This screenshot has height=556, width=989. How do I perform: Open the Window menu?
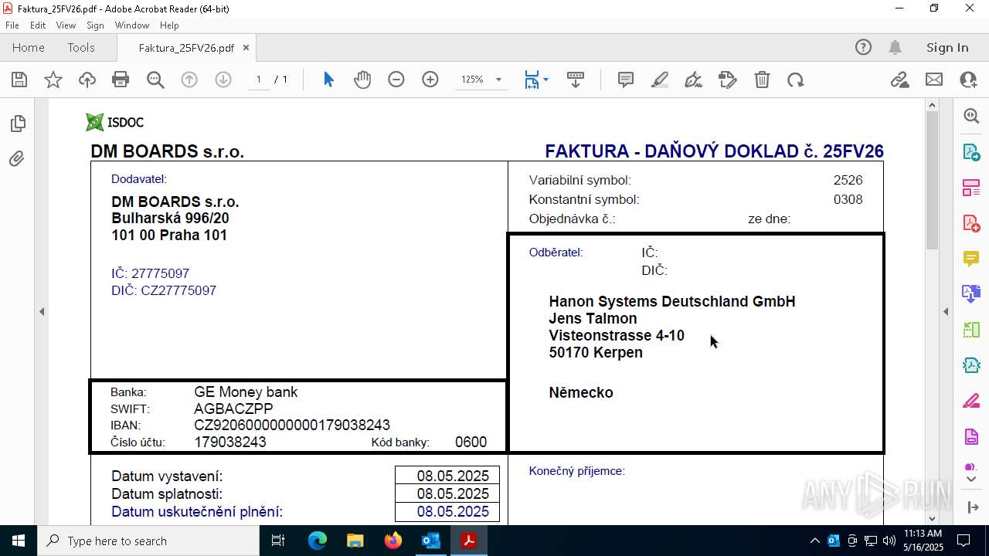132,25
